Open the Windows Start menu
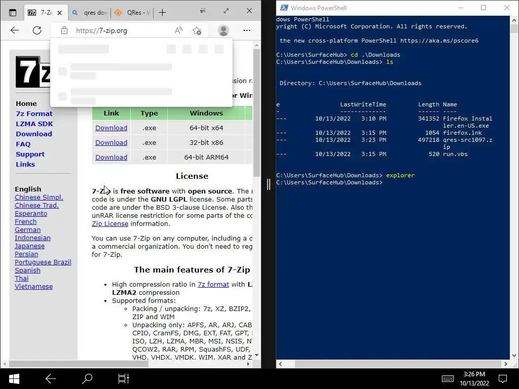The height and width of the screenshot is (389, 519). [x=14, y=379]
